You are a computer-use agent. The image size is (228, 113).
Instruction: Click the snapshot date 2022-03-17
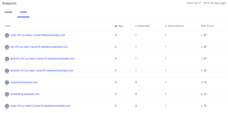click(x=194, y=3)
